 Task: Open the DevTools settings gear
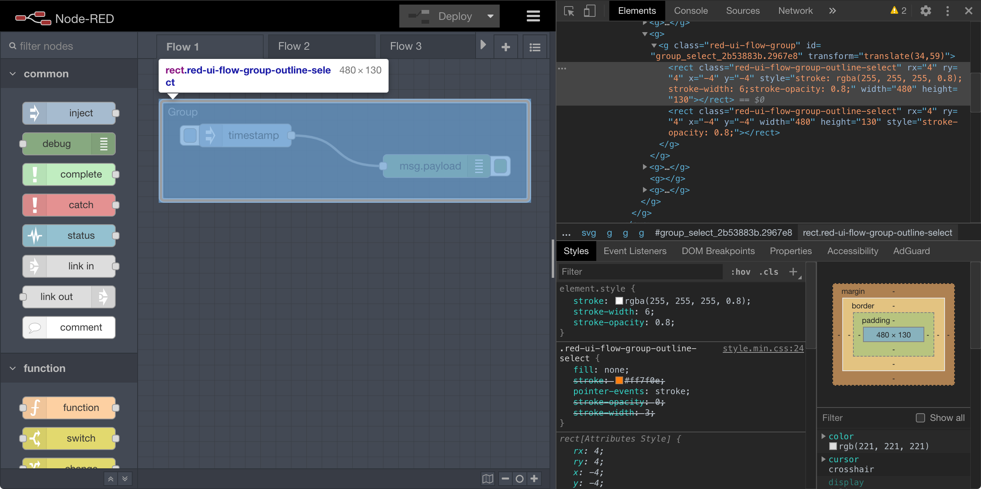(x=926, y=11)
